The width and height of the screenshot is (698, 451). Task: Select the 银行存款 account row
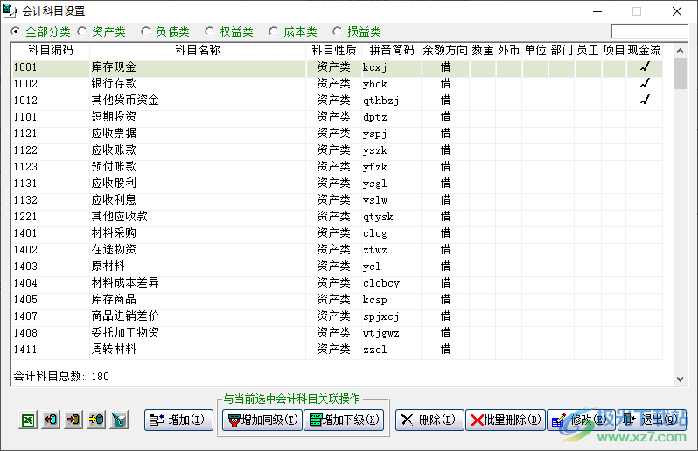(x=337, y=84)
